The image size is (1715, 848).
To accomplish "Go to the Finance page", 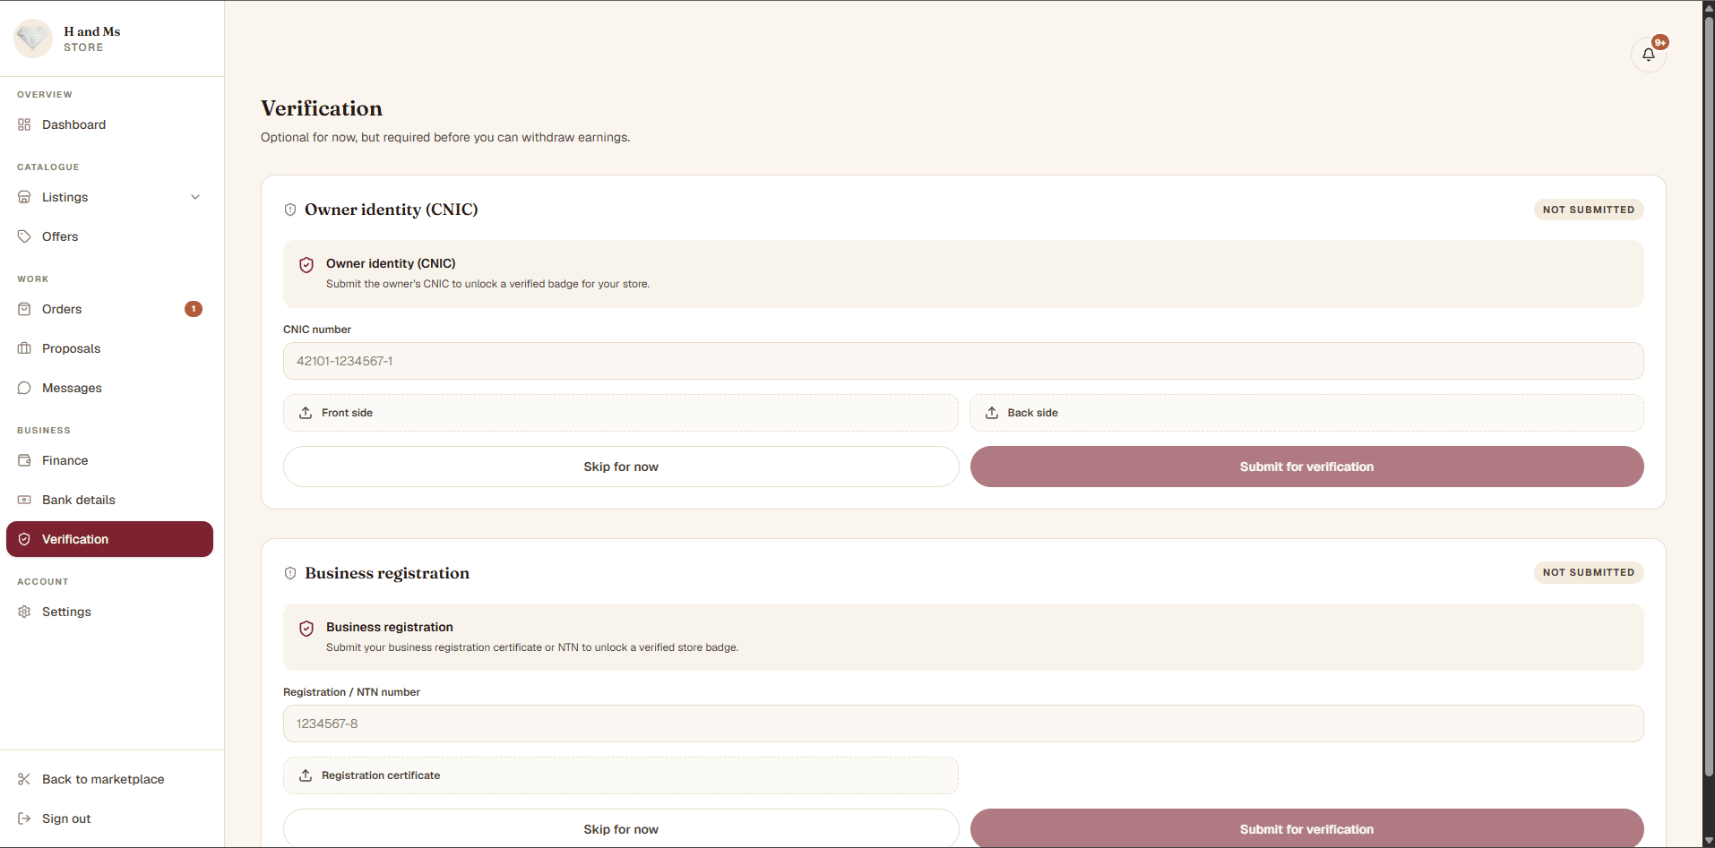I will (x=109, y=460).
